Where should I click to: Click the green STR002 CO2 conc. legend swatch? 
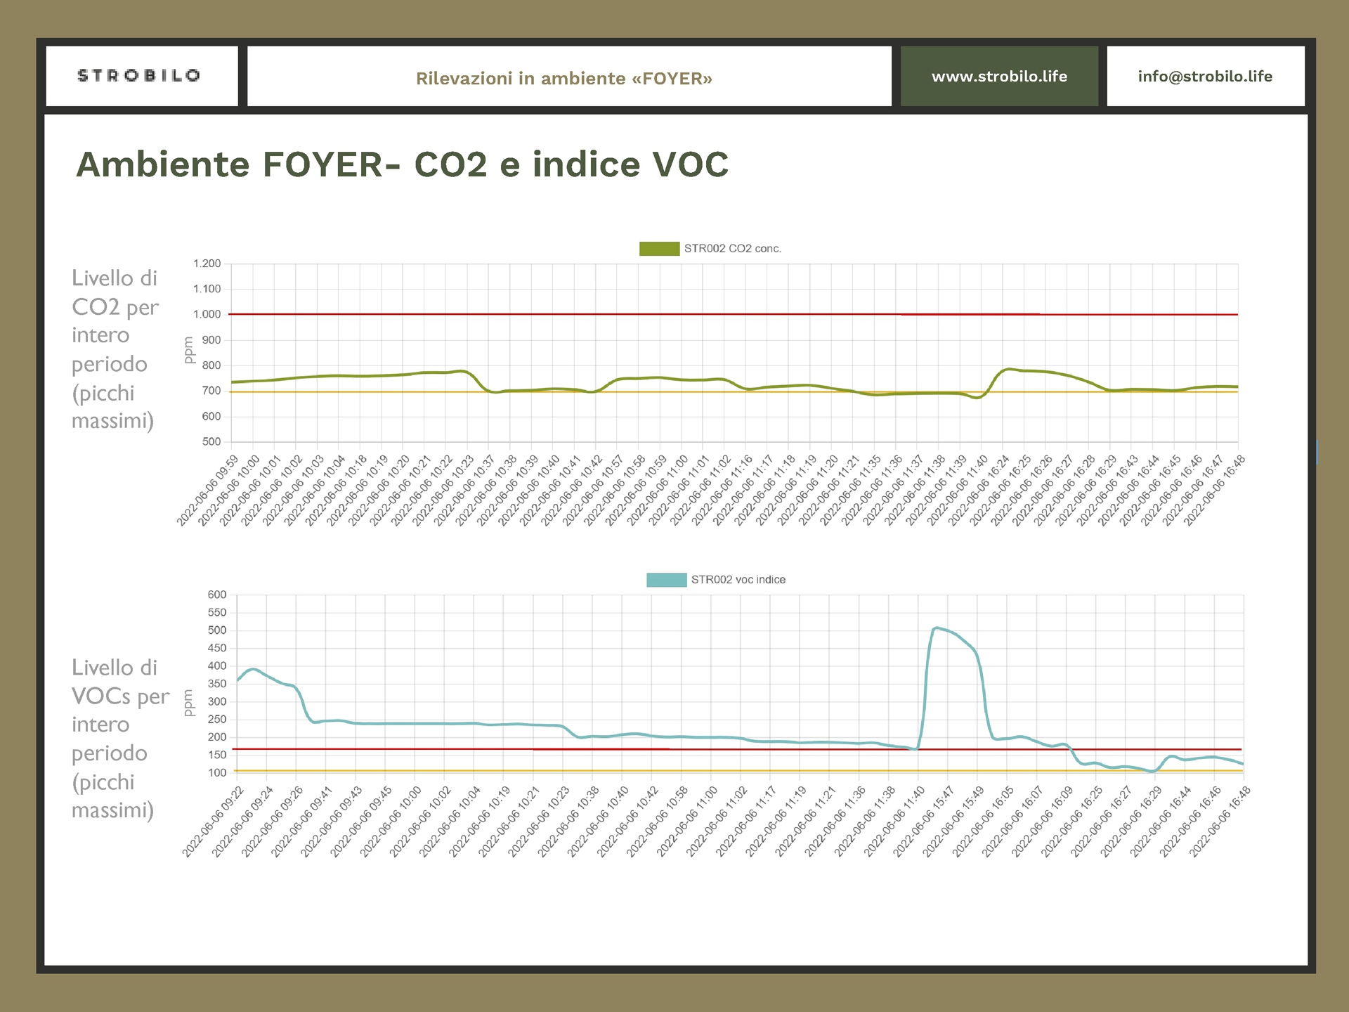pyautogui.click(x=658, y=249)
